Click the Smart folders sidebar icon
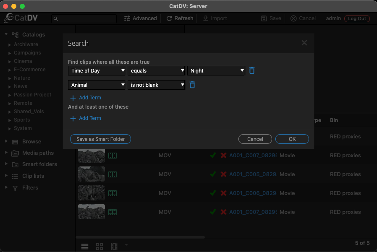This screenshot has width=377, height=252. point(15,164)
